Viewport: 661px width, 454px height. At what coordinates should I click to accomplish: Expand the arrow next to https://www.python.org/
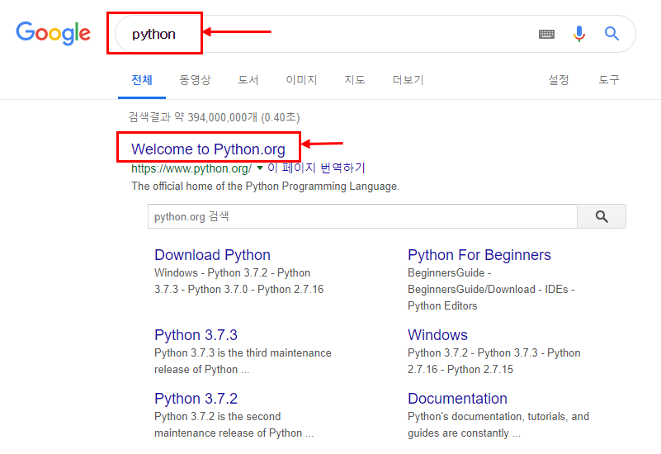pyautogui.click(x=260, y=168)
